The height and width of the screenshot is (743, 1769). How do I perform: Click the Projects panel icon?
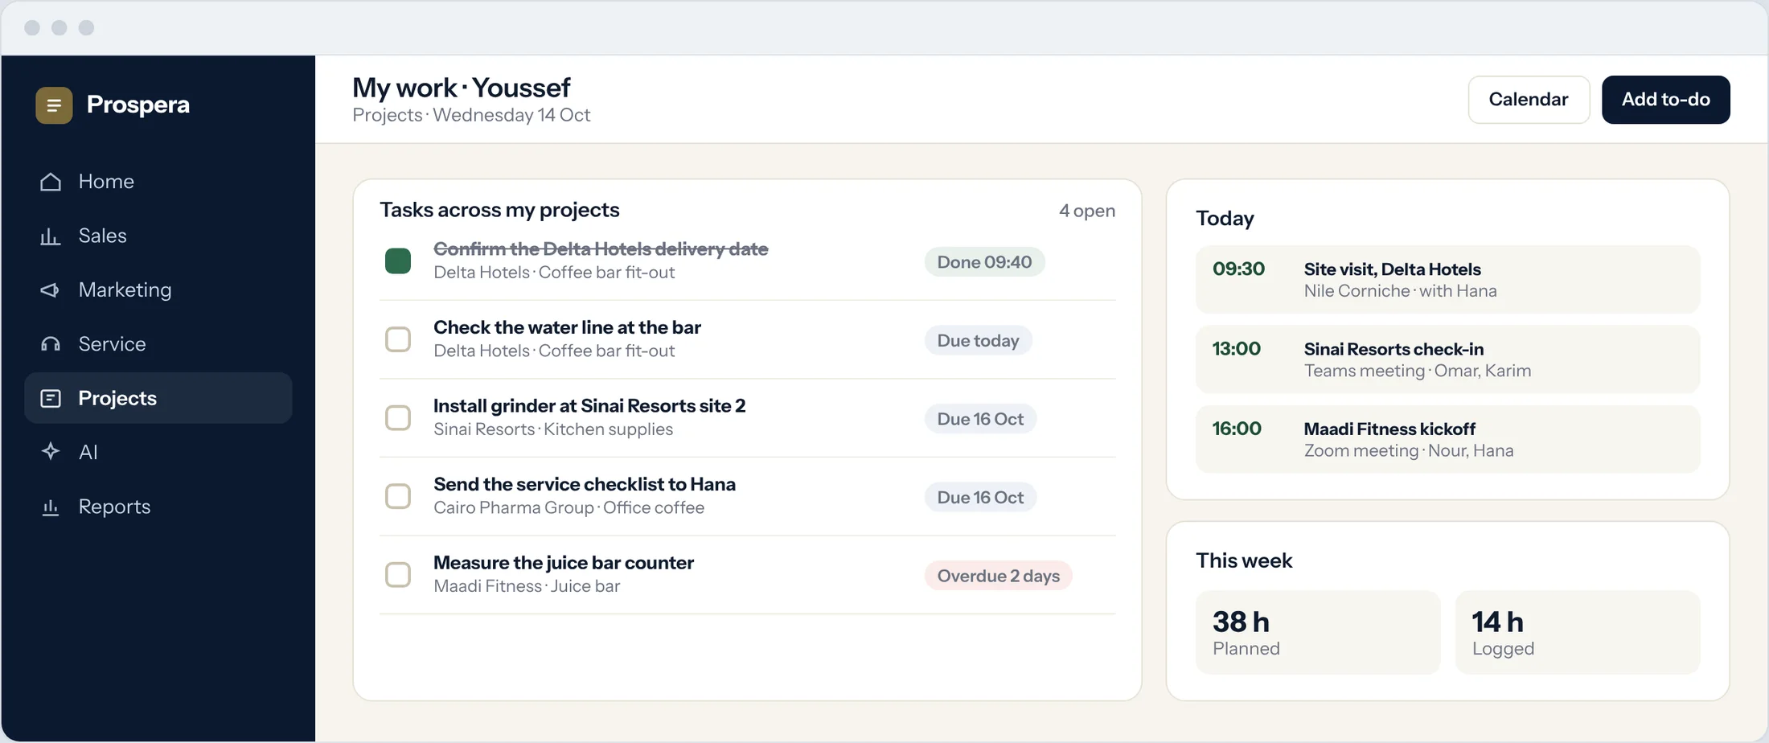click(51, 398)
